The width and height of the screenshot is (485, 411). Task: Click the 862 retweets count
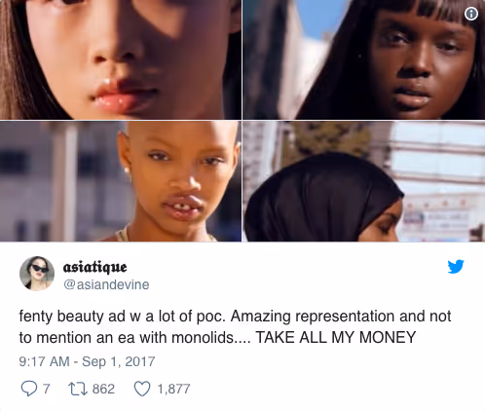[103, 389]
